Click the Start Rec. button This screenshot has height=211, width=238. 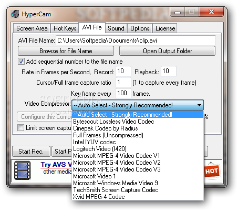(31, 151)
